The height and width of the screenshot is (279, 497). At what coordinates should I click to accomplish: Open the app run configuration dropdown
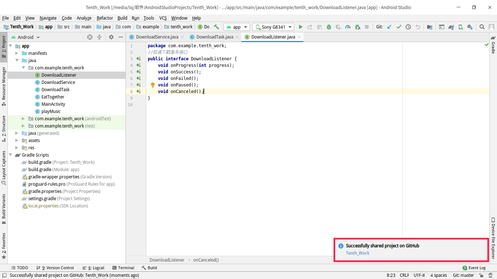(236, 27)
